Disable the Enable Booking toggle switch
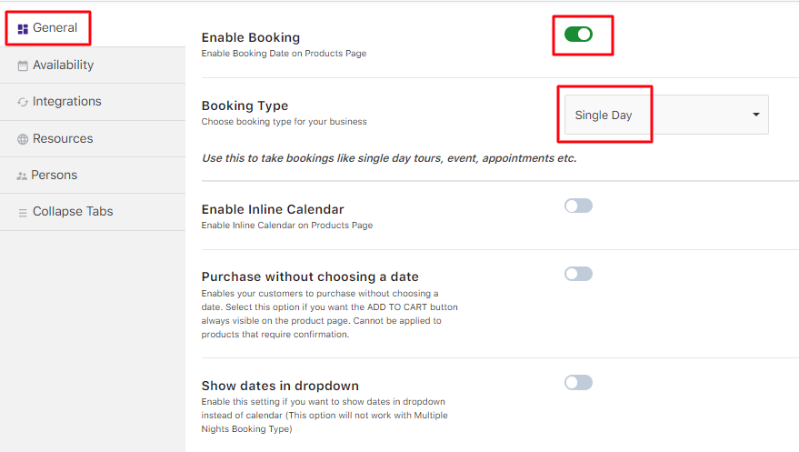This screenshot has width=799, height=452. [x=578, y=35]
